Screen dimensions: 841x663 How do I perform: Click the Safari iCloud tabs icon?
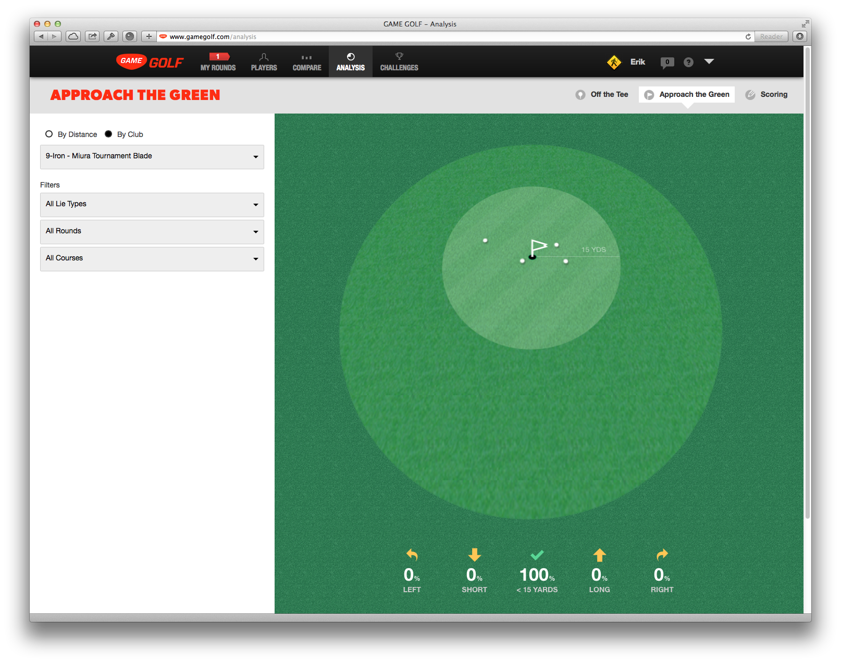[73, 36]
